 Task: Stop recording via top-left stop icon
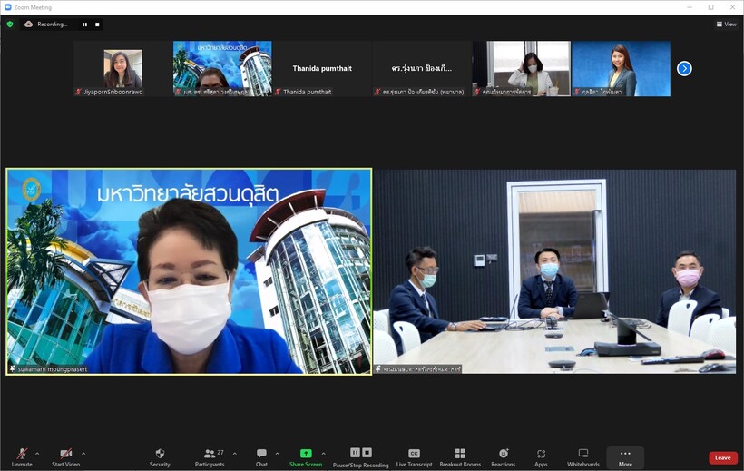click(97, 25)
